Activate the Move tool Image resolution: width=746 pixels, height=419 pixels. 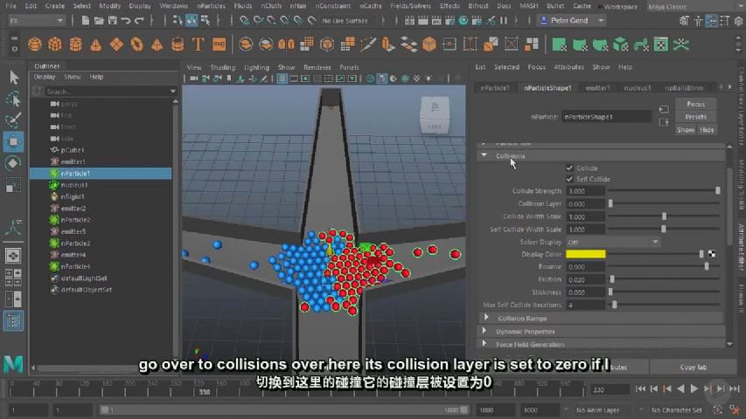pos(14,141)
